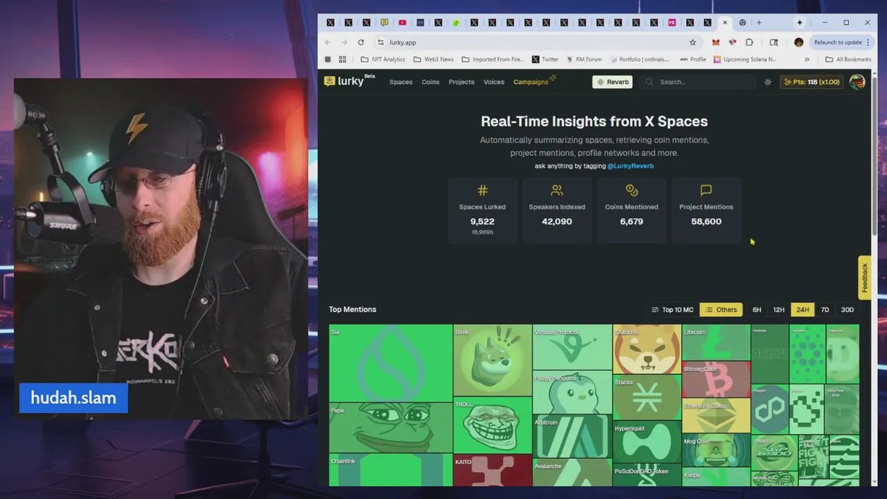Open the MetaMask fox extension

coord(716,42)
